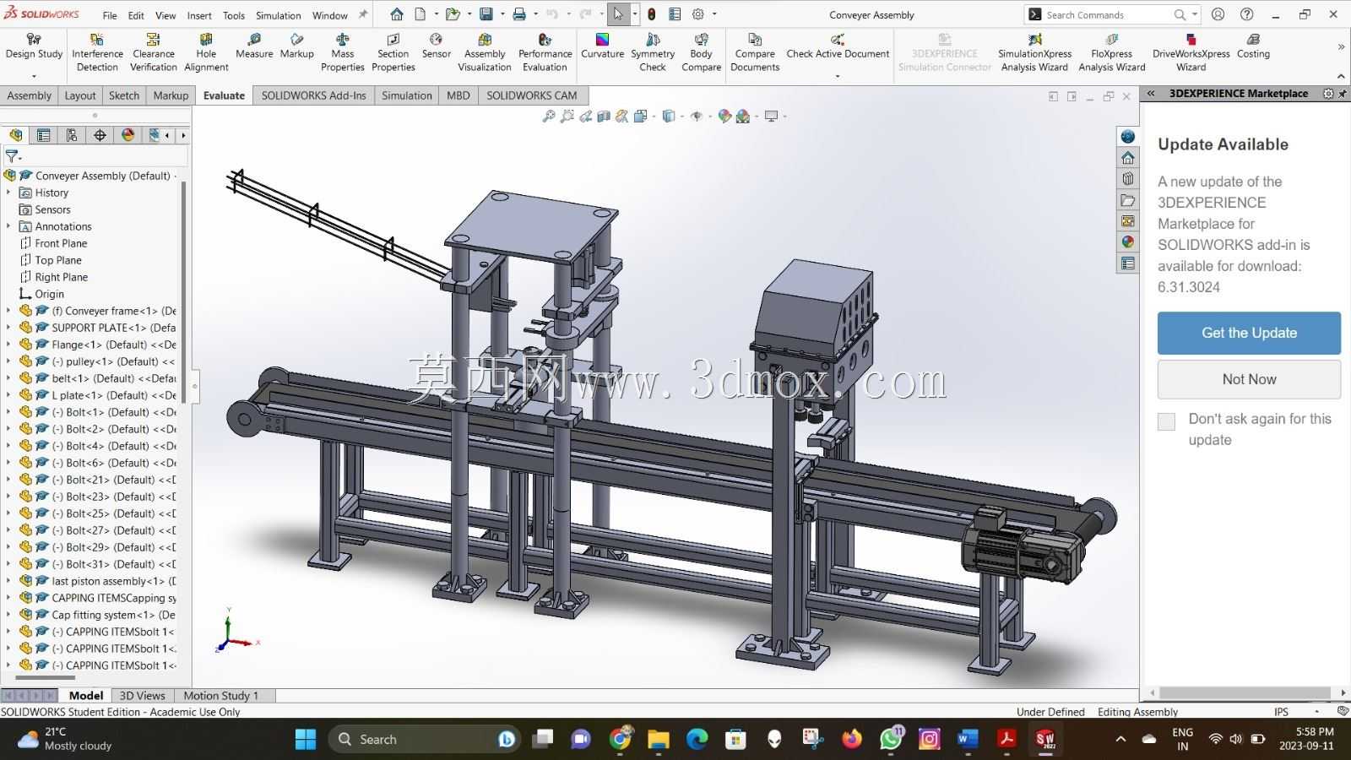Open the Design Library icon in task pane
Screen dimensions: 1351x760
pos(1128,179)
